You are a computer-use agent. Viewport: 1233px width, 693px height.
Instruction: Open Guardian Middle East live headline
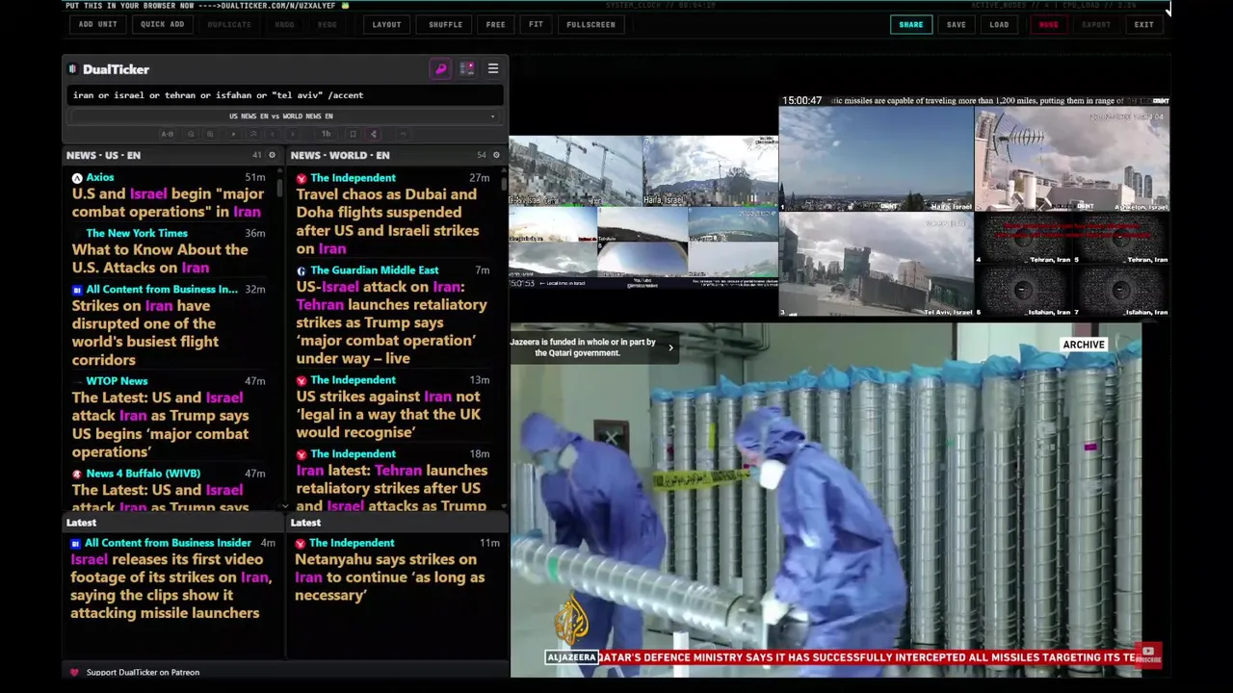(391, 322)
